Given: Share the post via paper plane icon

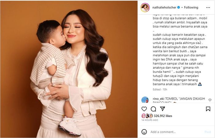Looking at the screenshot, I should point(162,109).
